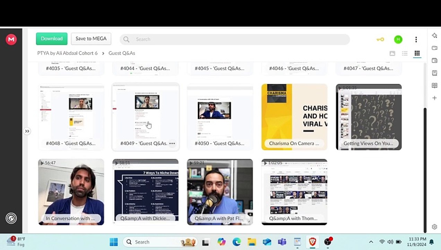The height and width of the screenshot is (250, 441).
Task: Open the Bookmarks sidebar icon
Action: (x=434, y=73)
